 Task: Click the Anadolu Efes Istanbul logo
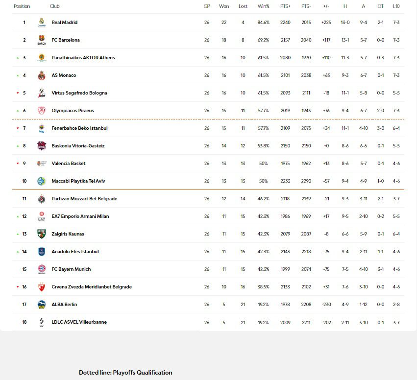pos(42,252)
